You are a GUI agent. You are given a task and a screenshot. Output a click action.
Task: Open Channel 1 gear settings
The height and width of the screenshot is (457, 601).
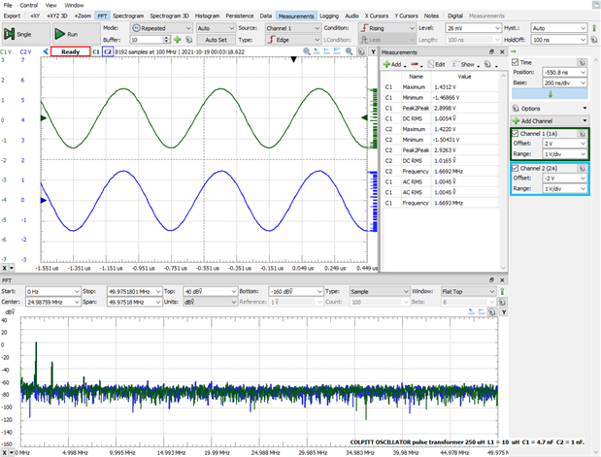coord(583,132)
